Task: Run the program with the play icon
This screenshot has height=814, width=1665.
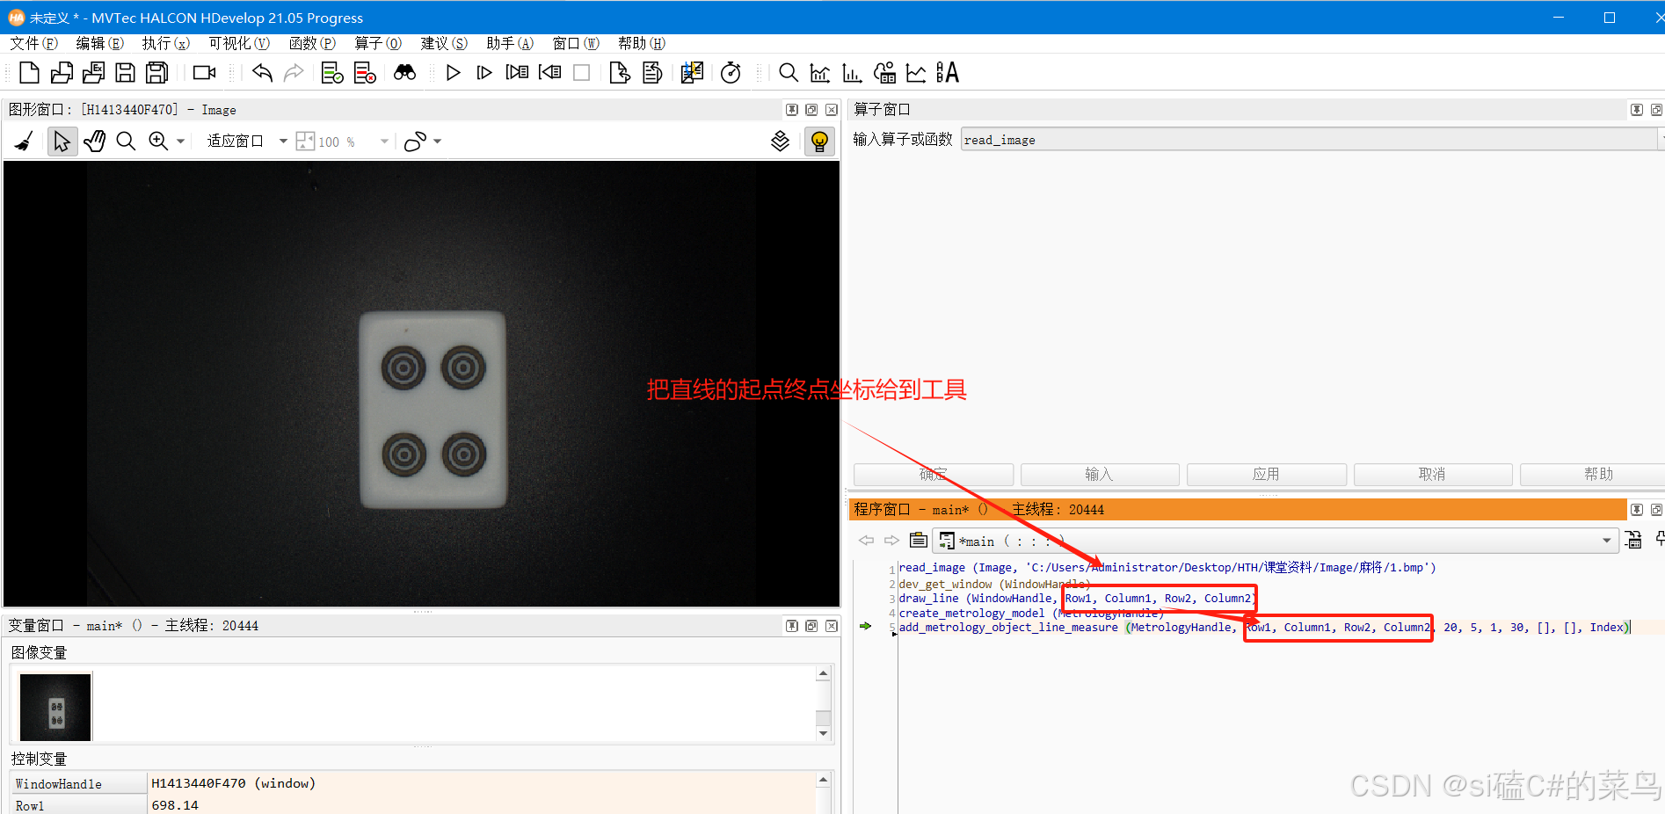Action: tap(453, 72)
